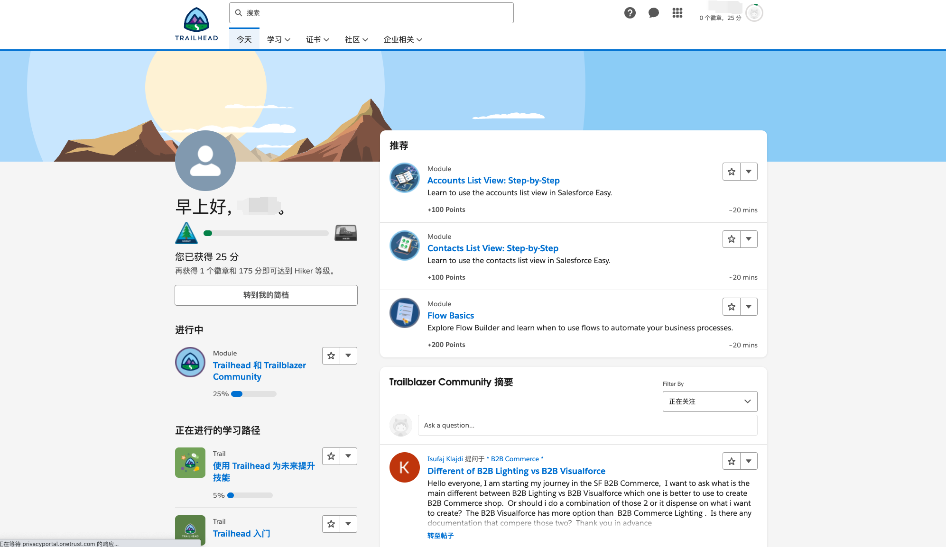The height and width of the screenshot is (547, 946).
Task: Select the 今天 tab
Action: (244, 39)
